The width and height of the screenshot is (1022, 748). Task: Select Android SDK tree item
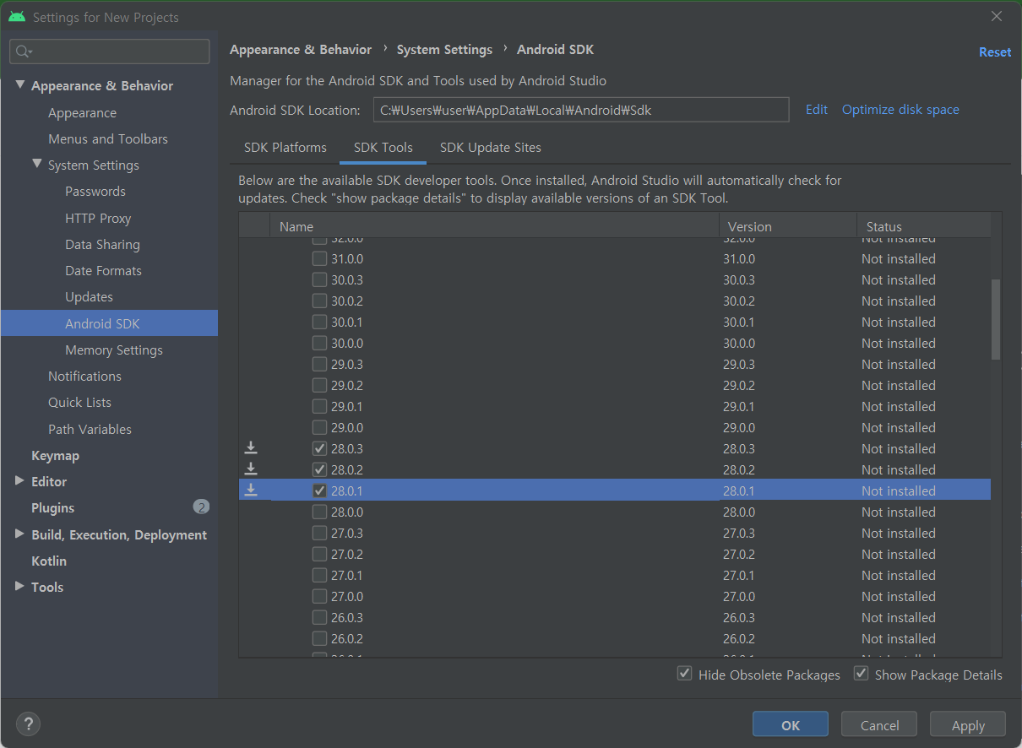click(110, 323)
